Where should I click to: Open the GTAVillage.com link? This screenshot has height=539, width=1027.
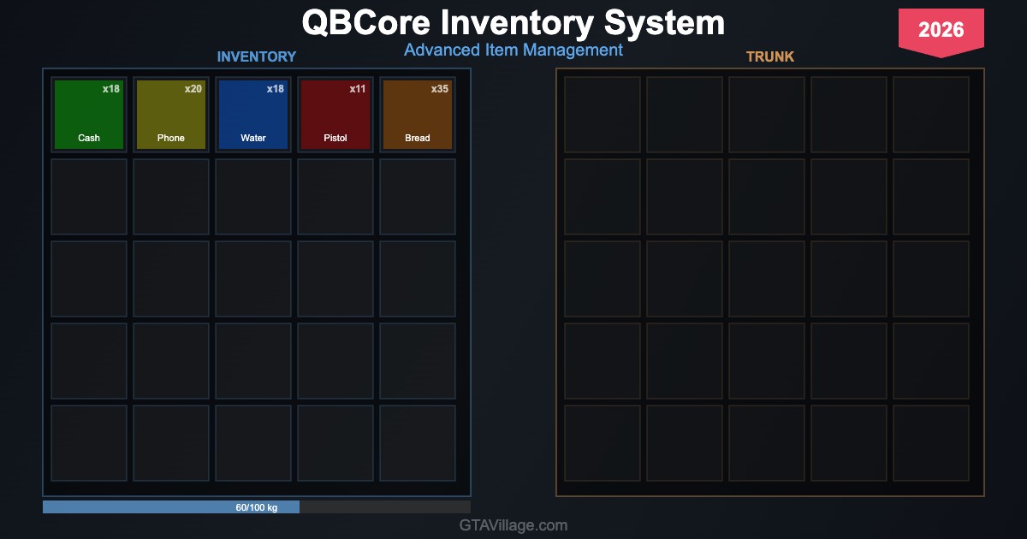513,525
